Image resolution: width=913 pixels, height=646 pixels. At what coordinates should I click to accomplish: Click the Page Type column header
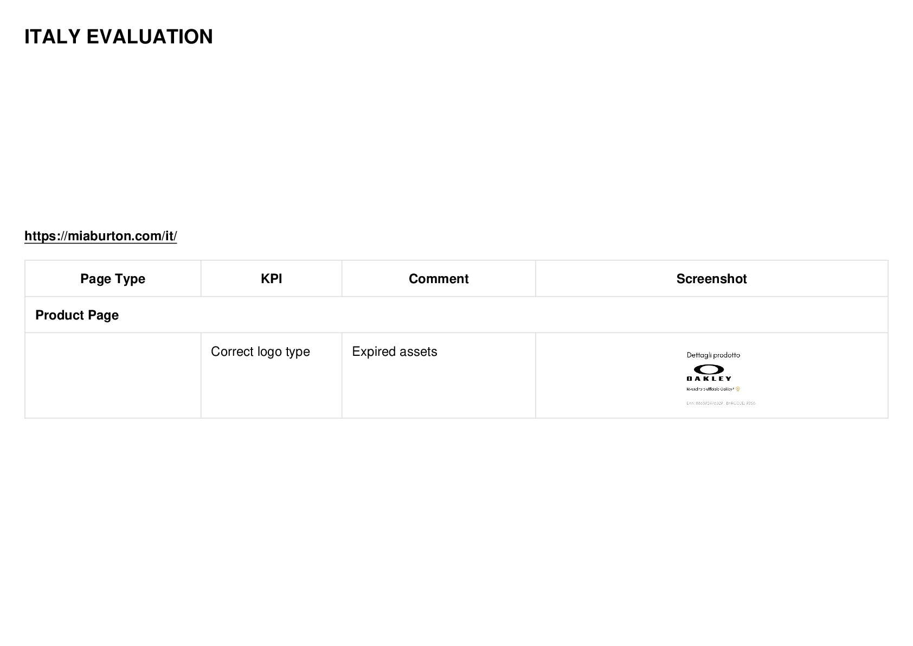(x=113, y=279)
